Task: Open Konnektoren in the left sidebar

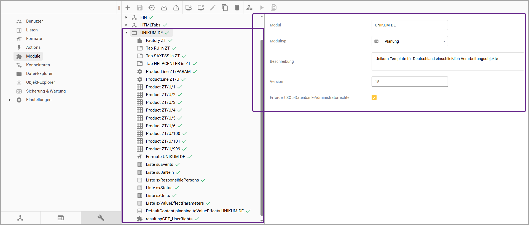Action: [x=38, y=65]
